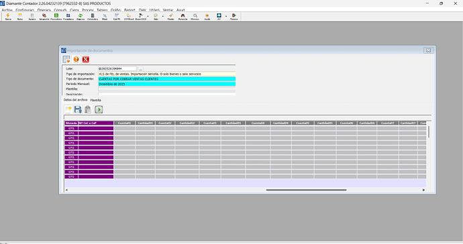This screenshot has width=463, height=244.
Task: Click the Cantidad03 column header
Action: 234,123
